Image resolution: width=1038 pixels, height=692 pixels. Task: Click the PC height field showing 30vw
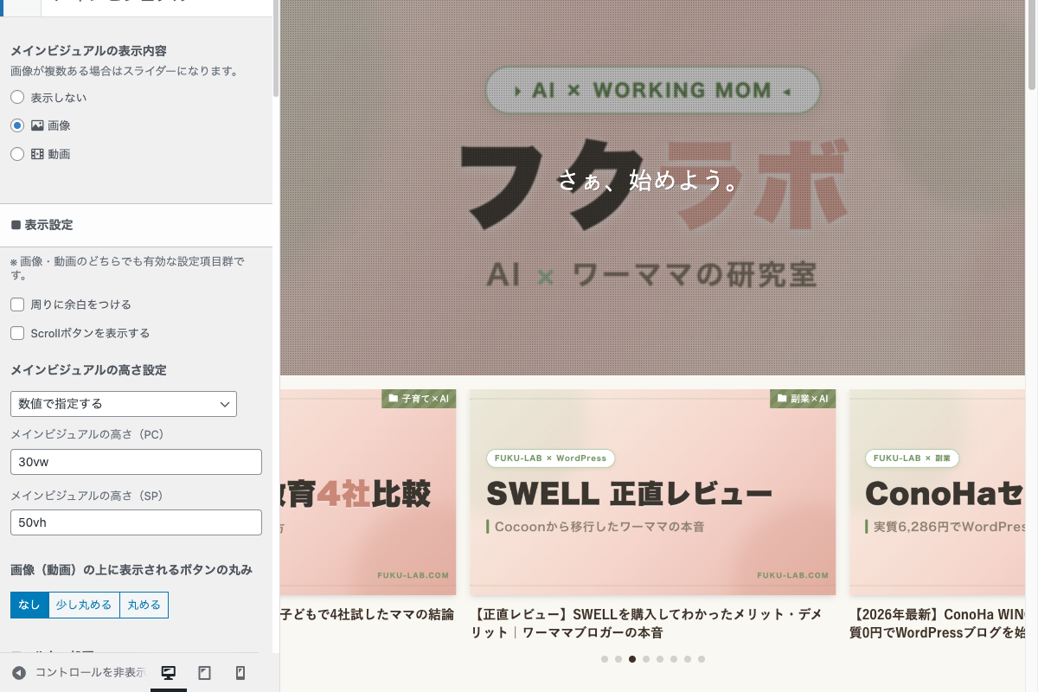point(136,462)
